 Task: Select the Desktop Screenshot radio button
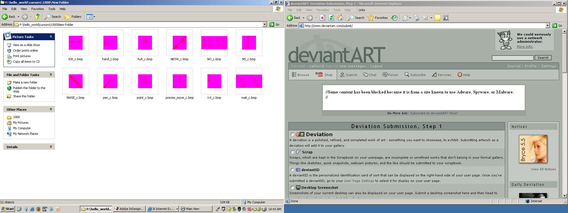[292, 187]
